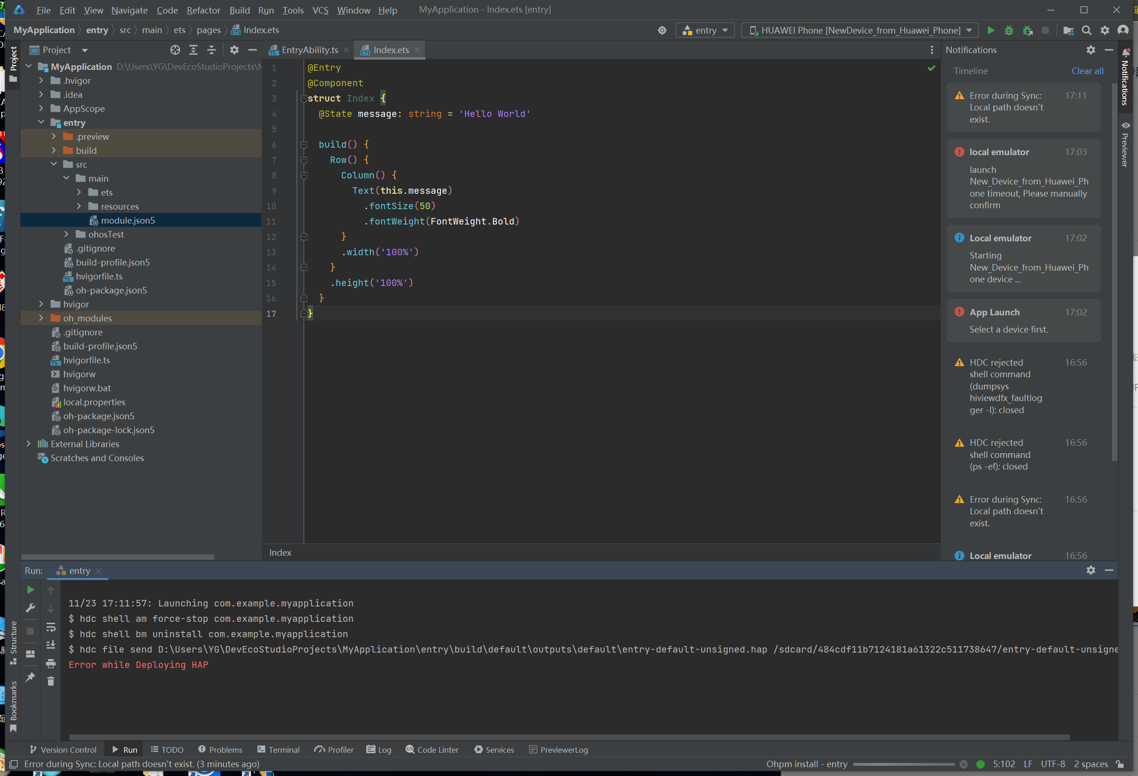This screenshot has height=776, width=1138.
Task: Run the entry app with green play button
Action: [x=991, y=30]
